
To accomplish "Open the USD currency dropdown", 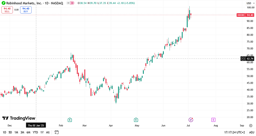I will click(x=250, y=3).
